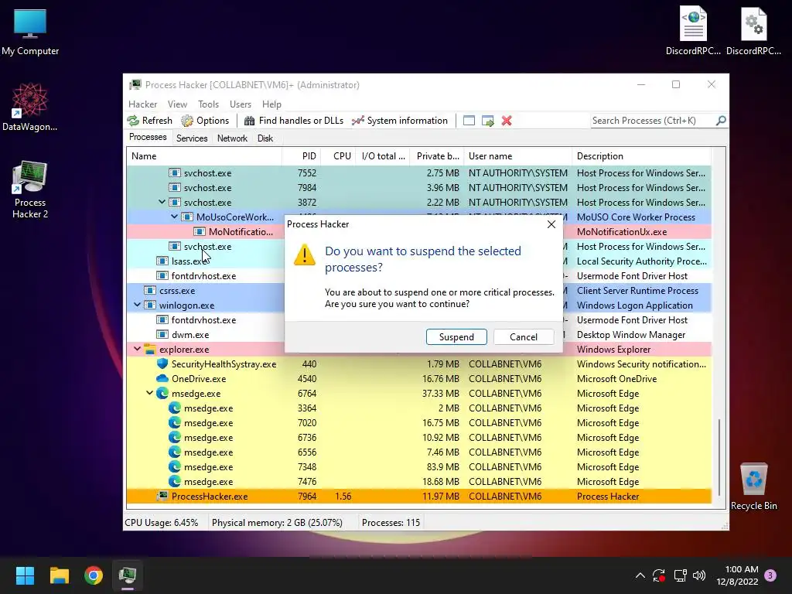Click the Process Hacker taskbar icon
792x594 pixels.
(x=128, y=575)
